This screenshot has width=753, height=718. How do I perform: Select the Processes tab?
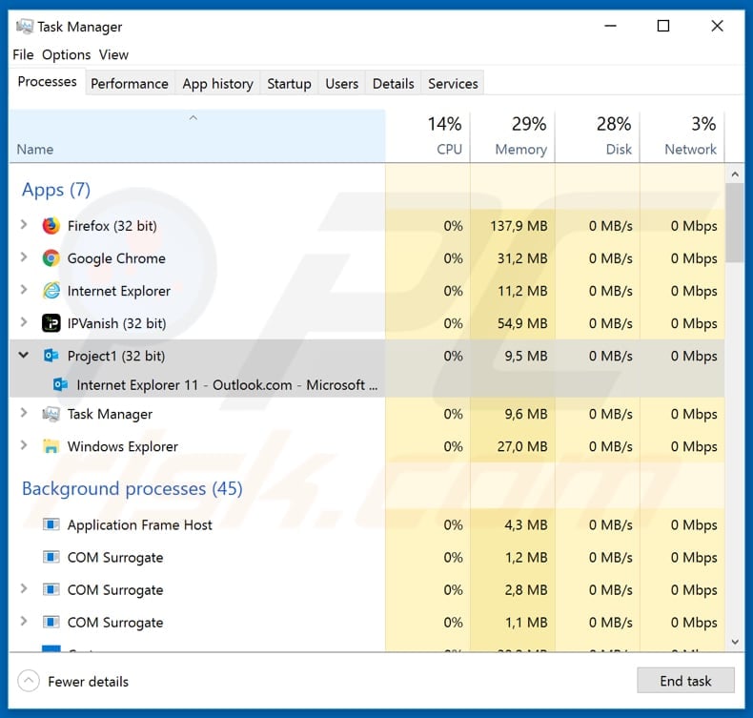click(x=47, y=82)
